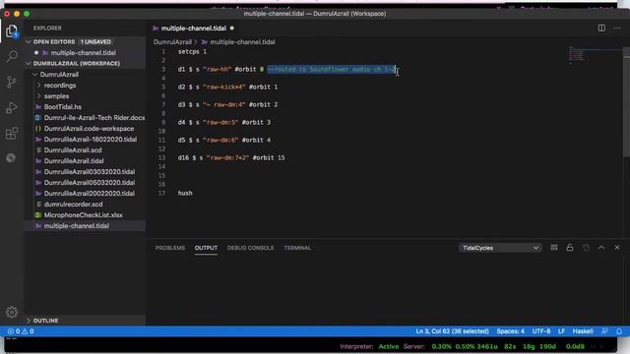Screen dimensions: 630x354
Task: Open DumrulileAzrail.tidal file
Action: 74,161
